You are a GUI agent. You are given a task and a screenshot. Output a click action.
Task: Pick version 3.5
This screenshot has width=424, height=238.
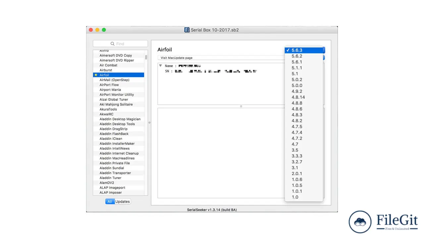point(304,150)
